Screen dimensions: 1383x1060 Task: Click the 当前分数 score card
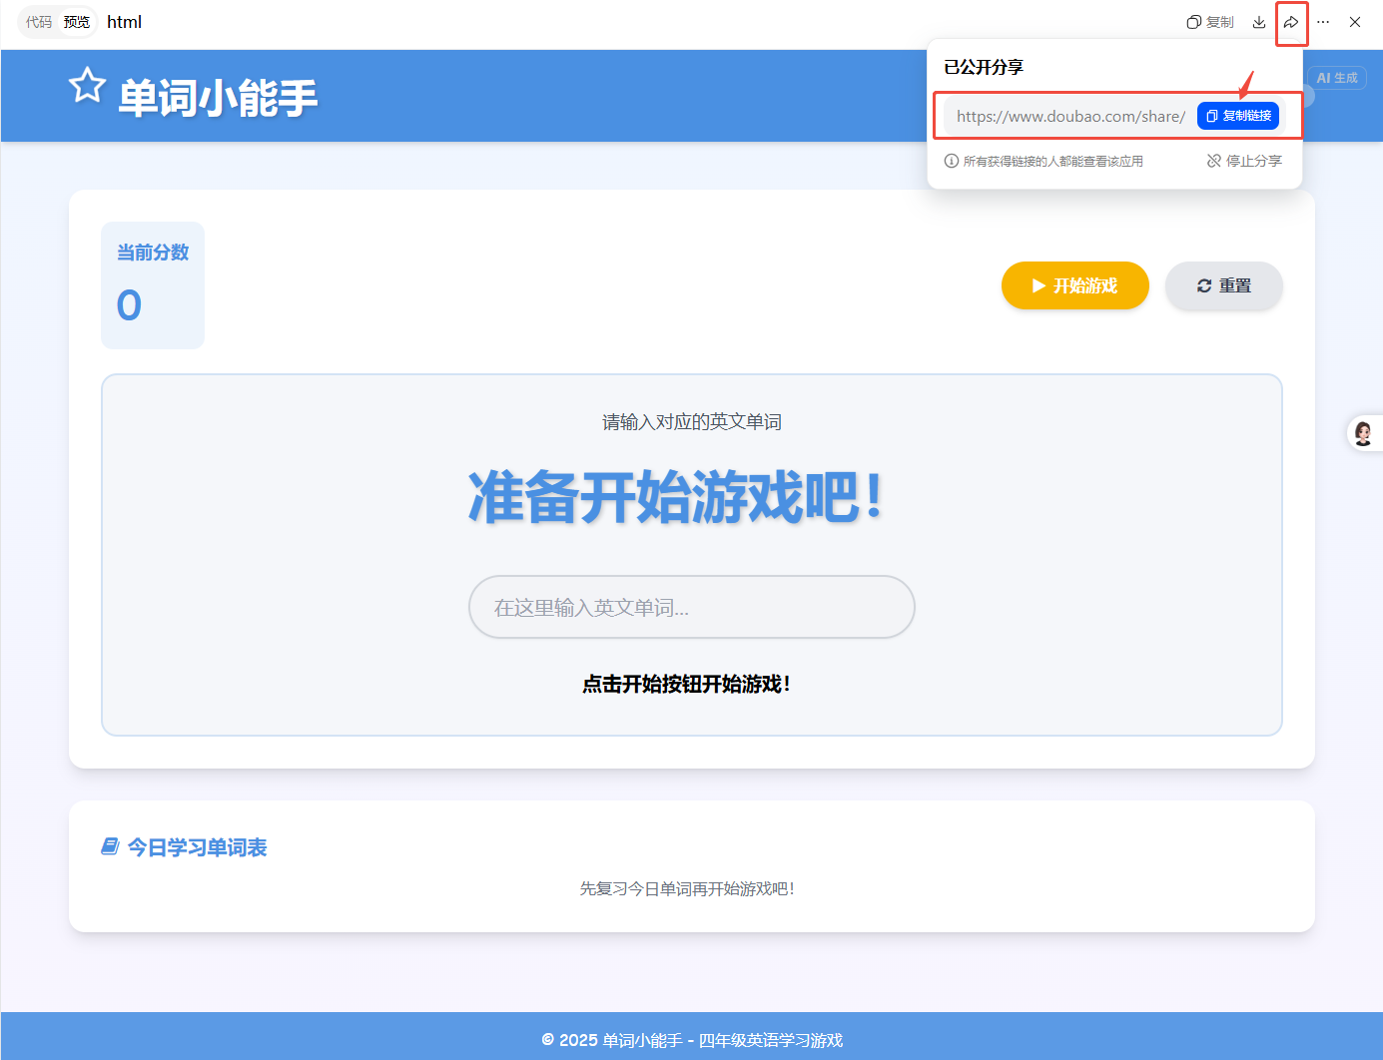(x=153, y=285)
